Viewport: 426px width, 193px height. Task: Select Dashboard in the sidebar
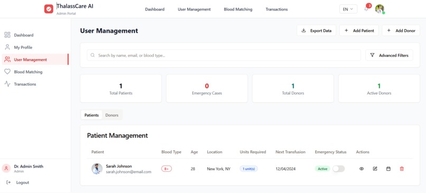pos(35,35)
